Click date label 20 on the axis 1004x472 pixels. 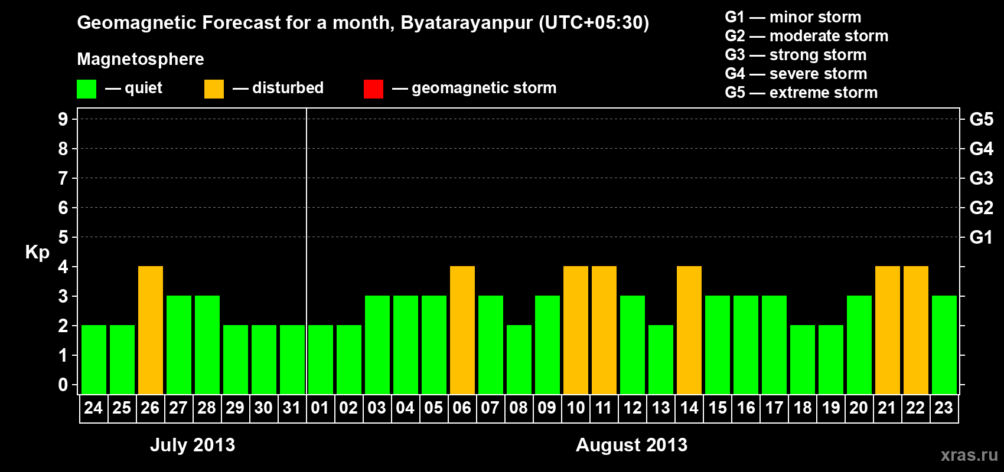tap(859, 408)
